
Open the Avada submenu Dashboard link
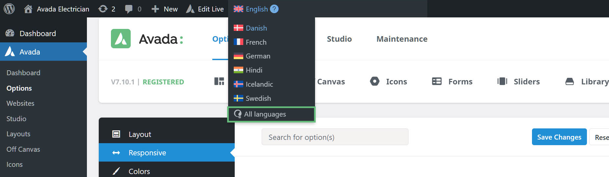pos(23,73)
